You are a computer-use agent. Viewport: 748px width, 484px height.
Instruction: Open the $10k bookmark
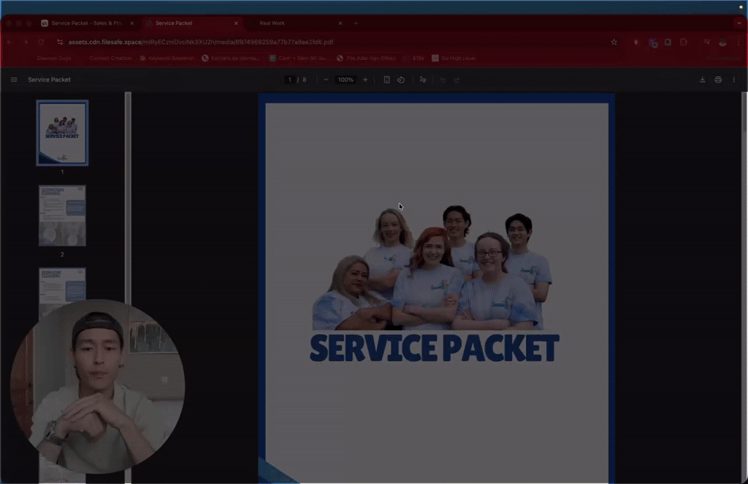pos(413,58)
